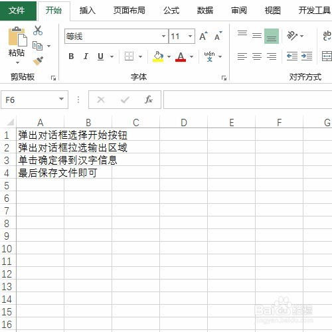The image size is (332, 332).
Task: Open clipboard pane launcher
Action: (53, 78)
